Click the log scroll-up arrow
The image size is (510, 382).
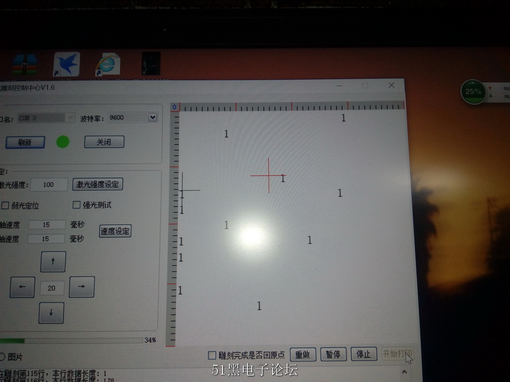(404, 372)
